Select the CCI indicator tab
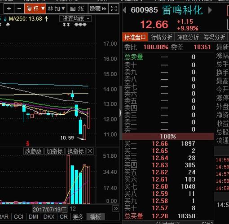 18,217
